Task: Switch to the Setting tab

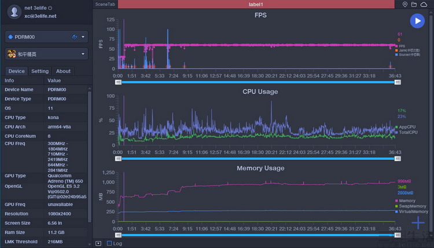Action: 40,71
